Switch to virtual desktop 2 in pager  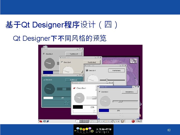(x=81, y=121)
